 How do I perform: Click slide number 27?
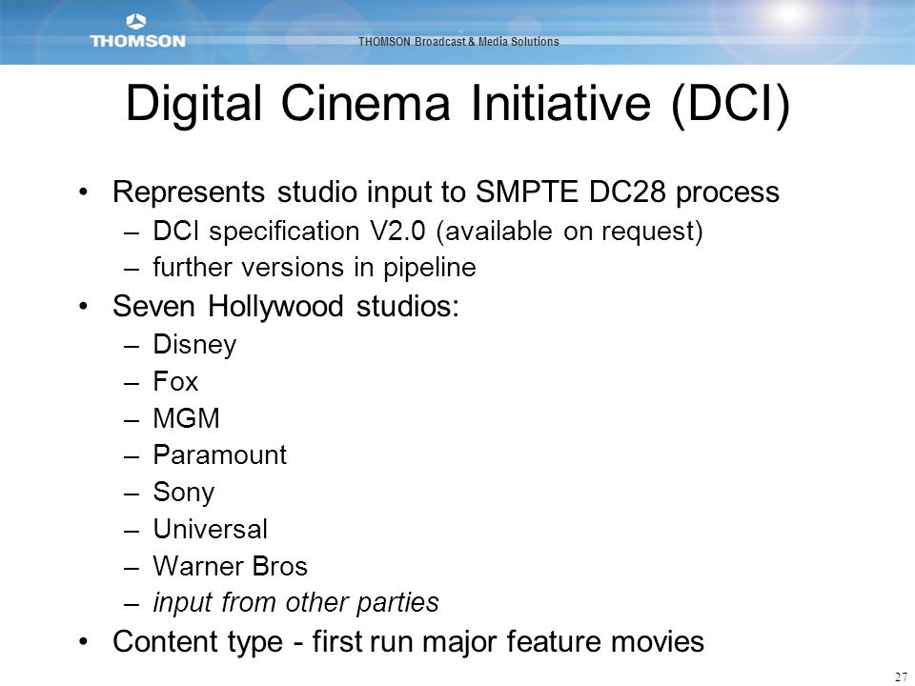tap(901, 676)
